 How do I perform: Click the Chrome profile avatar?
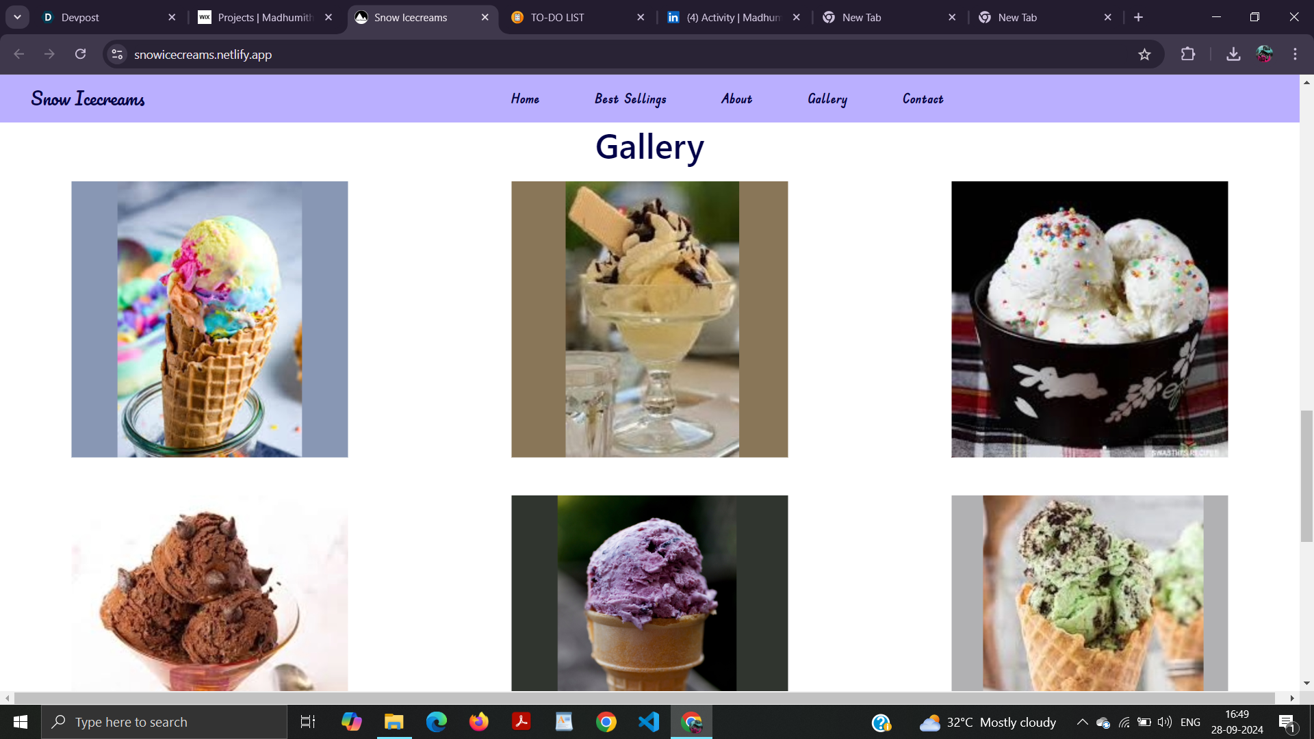click(1264, 54)
